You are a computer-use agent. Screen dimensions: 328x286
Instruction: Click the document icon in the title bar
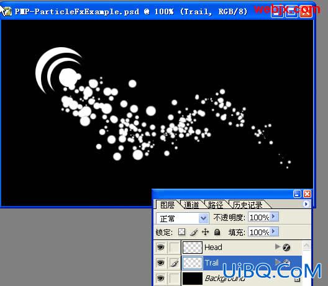tap(7, 12)
